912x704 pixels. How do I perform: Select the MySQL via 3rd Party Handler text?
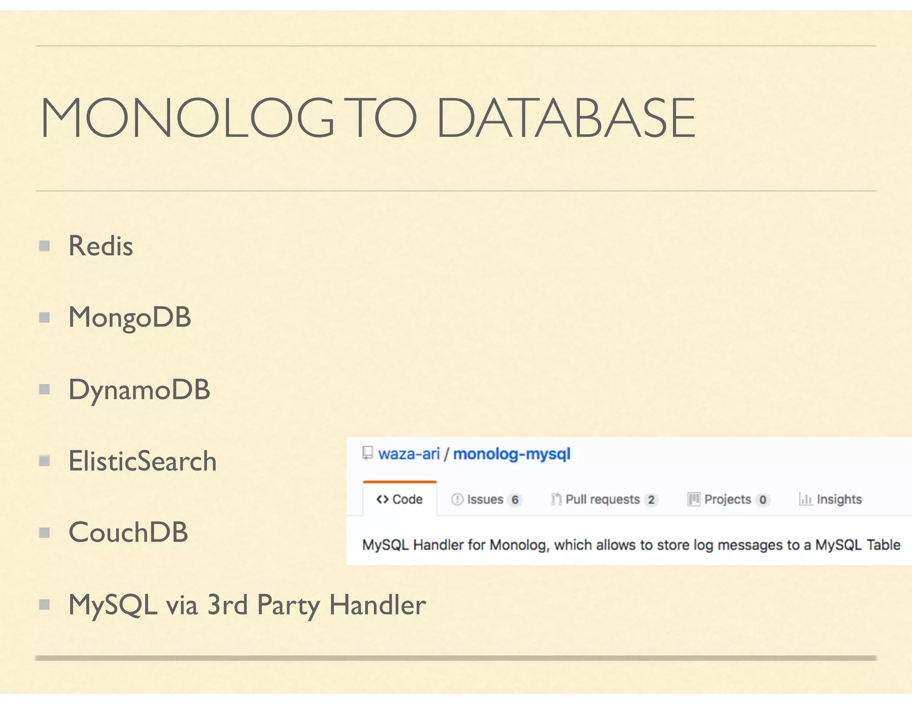tap(247, 605)
